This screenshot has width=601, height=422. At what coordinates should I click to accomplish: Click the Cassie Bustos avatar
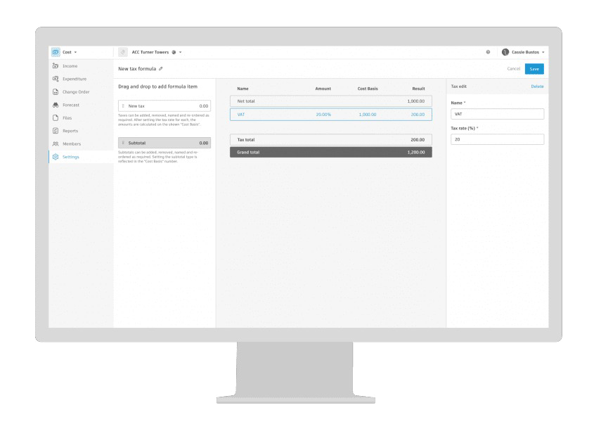click(x=505, y=52)
